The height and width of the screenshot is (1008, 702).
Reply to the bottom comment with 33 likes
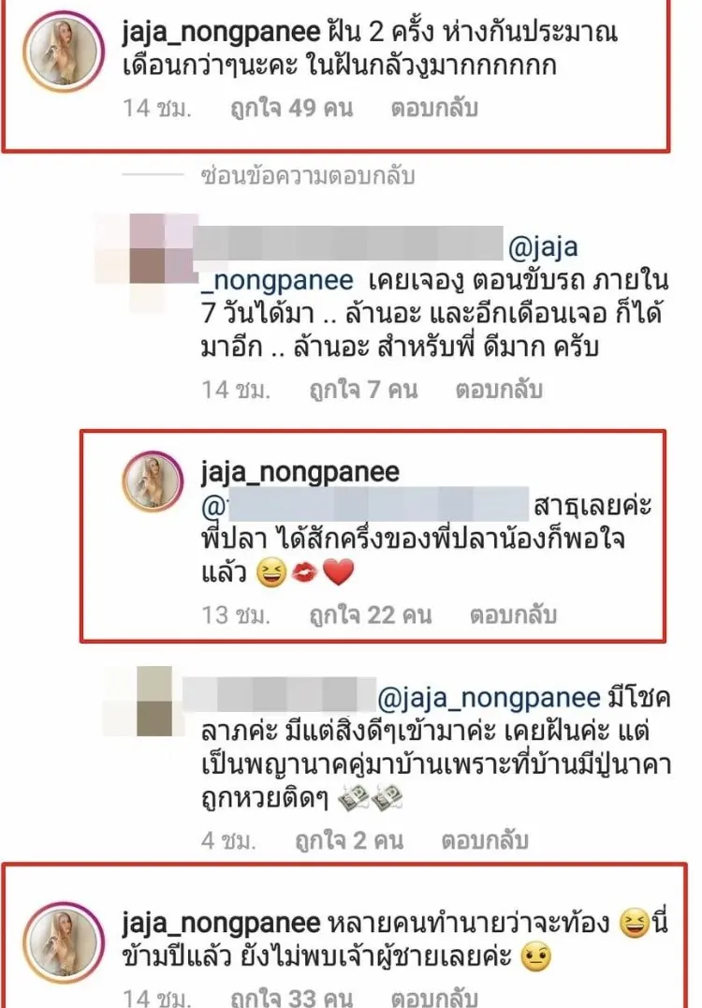[x=434, y=998]
